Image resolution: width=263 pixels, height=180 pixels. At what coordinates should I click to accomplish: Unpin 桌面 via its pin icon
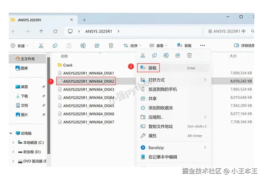coord(44,87)
